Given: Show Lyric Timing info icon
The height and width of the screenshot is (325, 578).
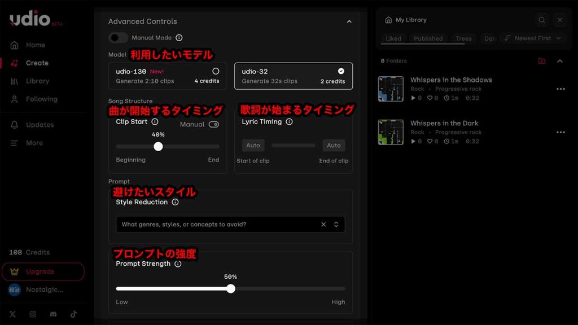Looking at the screenshot, I should 289,122.
